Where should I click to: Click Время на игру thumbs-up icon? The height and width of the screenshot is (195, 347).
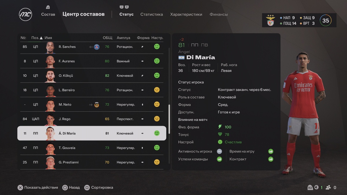271,151
